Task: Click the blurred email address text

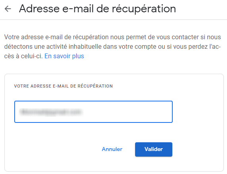Action: coord(51,112)
